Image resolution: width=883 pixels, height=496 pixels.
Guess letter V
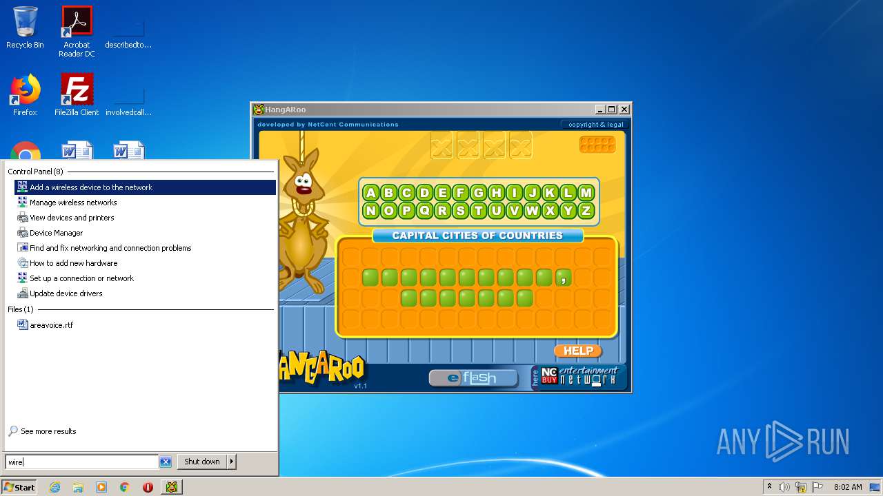(515, 211)
